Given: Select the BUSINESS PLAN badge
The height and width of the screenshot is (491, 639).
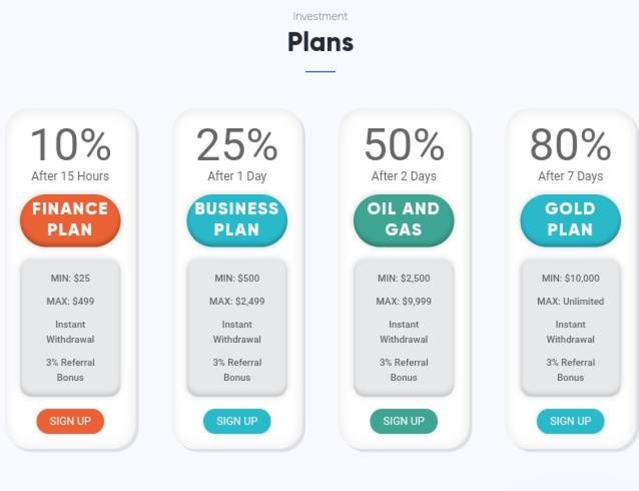Looking at the screenshot, I should [x=237, y=220].
